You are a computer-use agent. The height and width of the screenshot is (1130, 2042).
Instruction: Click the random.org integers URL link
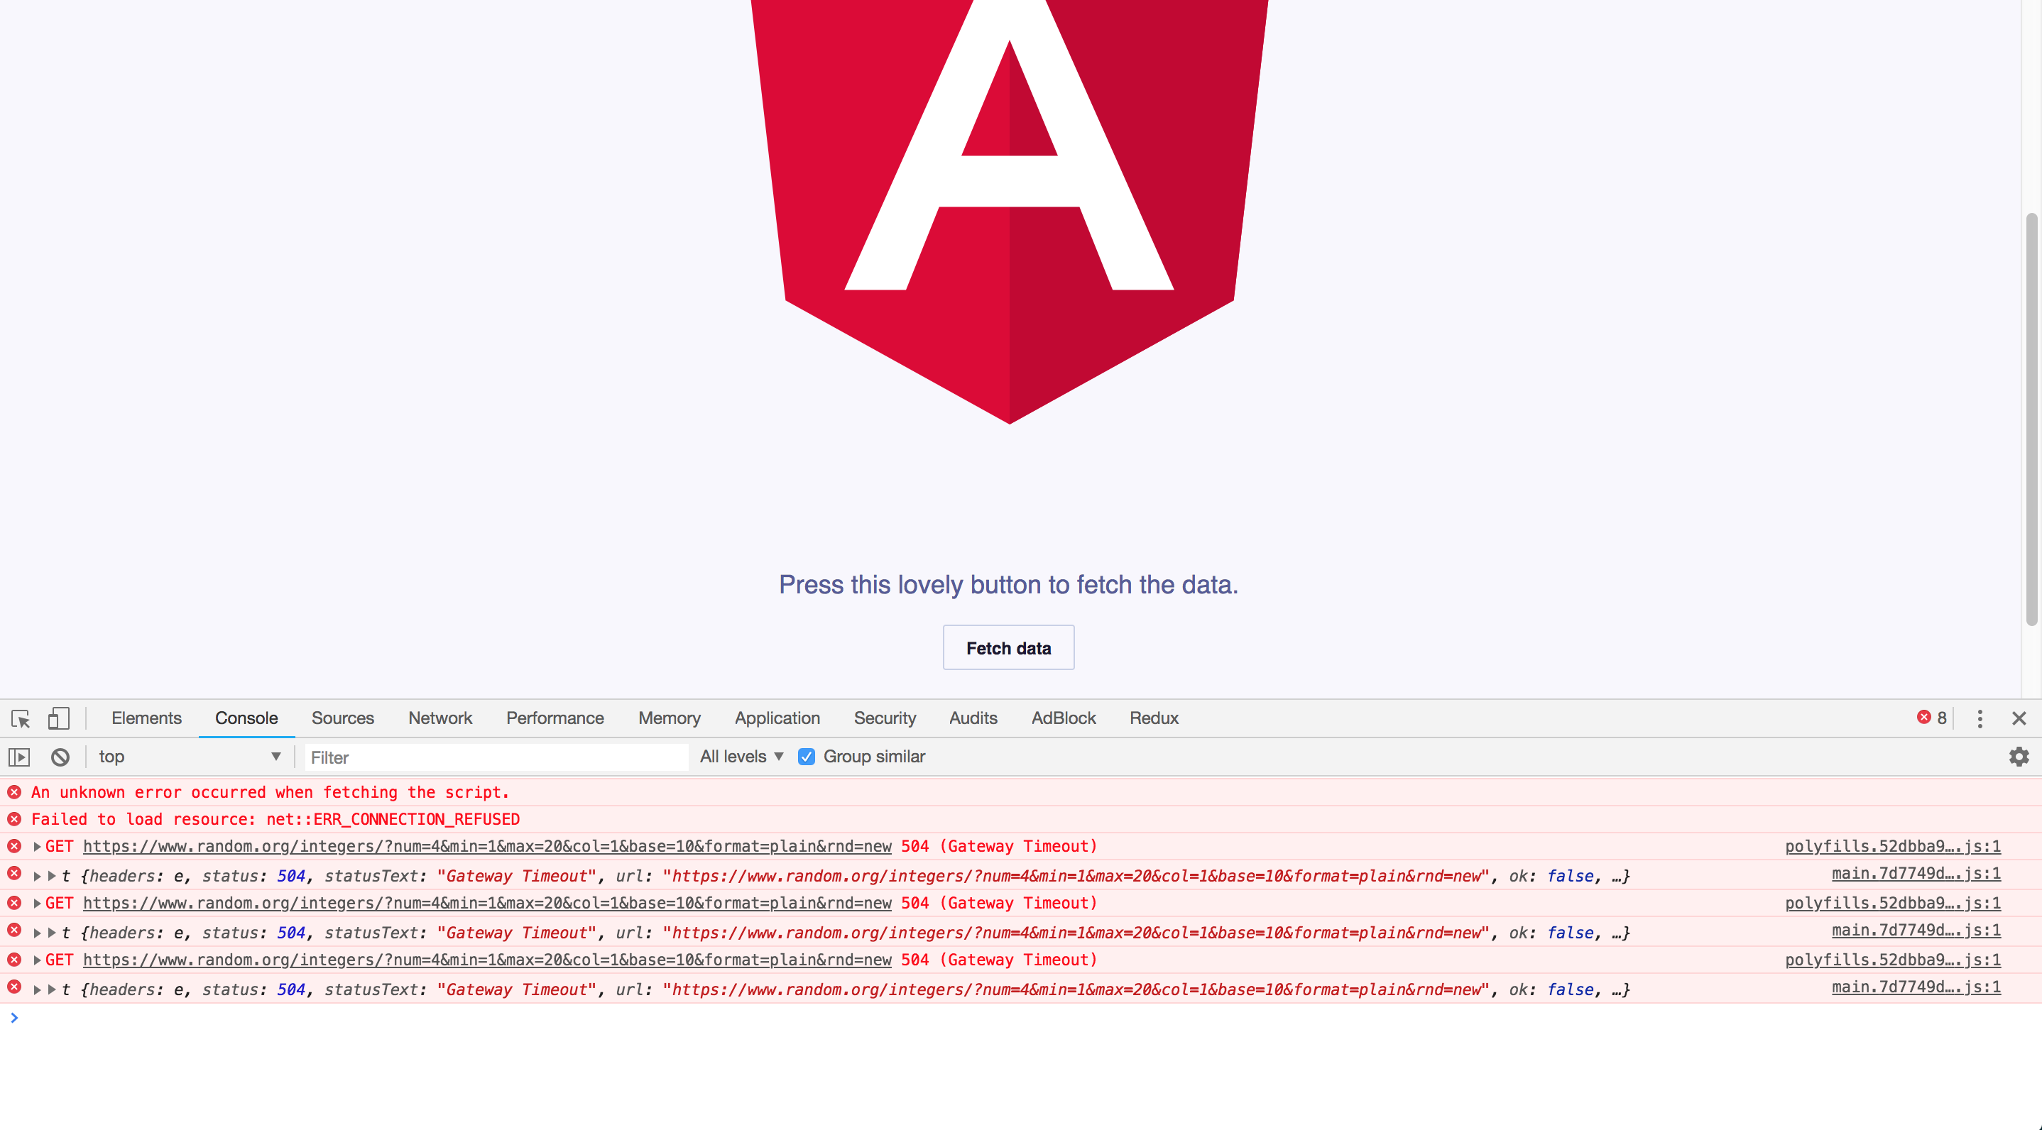tap(487, 846)
